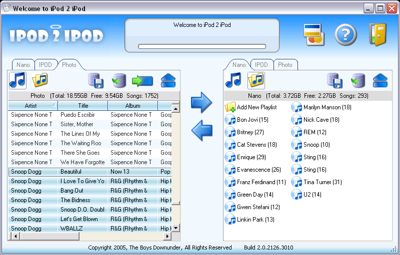
Task: Switch to Nano tab in right panel
Action: [x=239, y=65]
